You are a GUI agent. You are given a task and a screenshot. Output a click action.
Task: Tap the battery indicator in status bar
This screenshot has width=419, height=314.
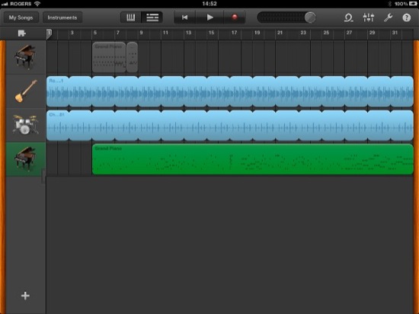[413, 4]
